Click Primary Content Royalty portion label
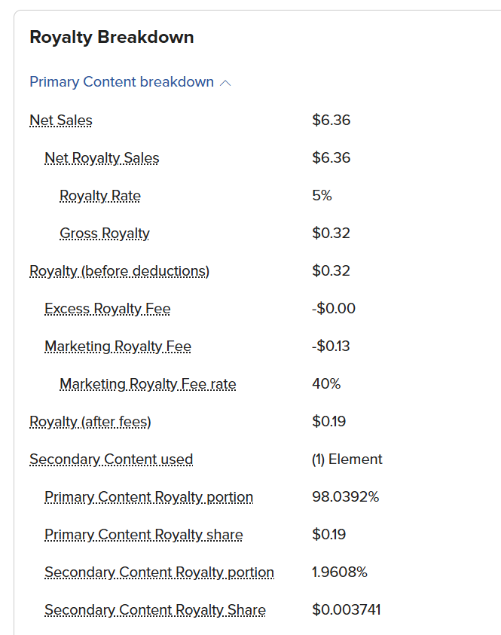The image size is (501, 635). click(x=148, y=497)
